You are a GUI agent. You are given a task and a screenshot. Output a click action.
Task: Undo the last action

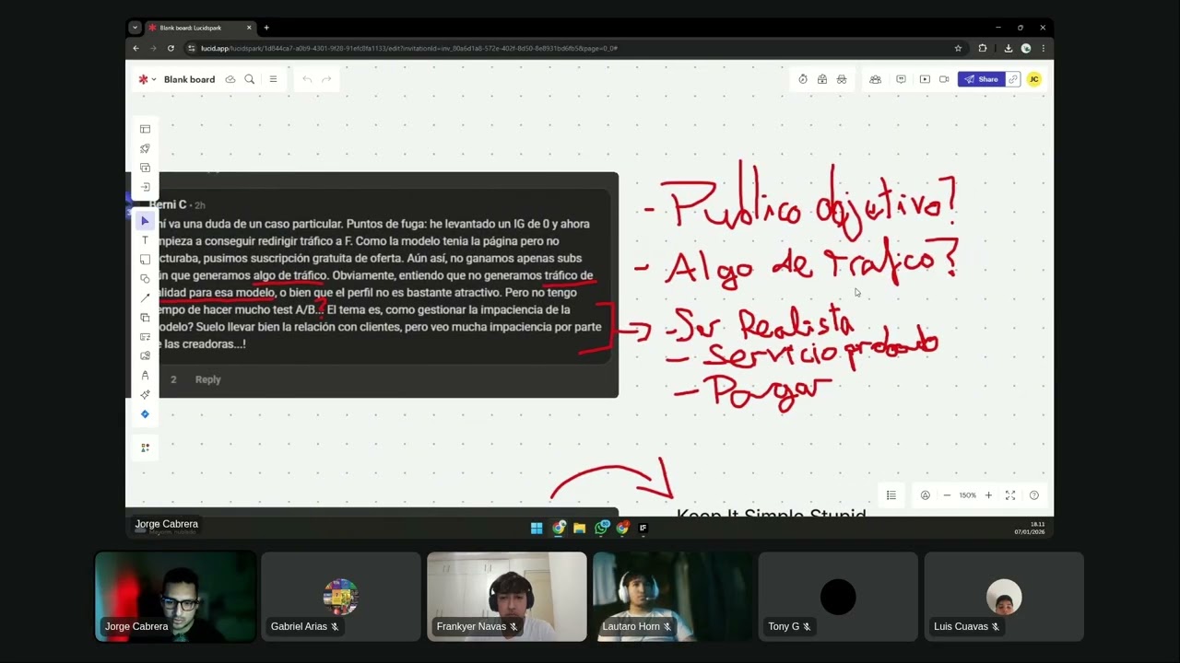click(x=307, y=79)
